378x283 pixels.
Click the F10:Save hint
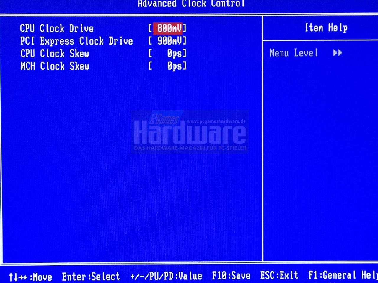[x=231, y=276]
